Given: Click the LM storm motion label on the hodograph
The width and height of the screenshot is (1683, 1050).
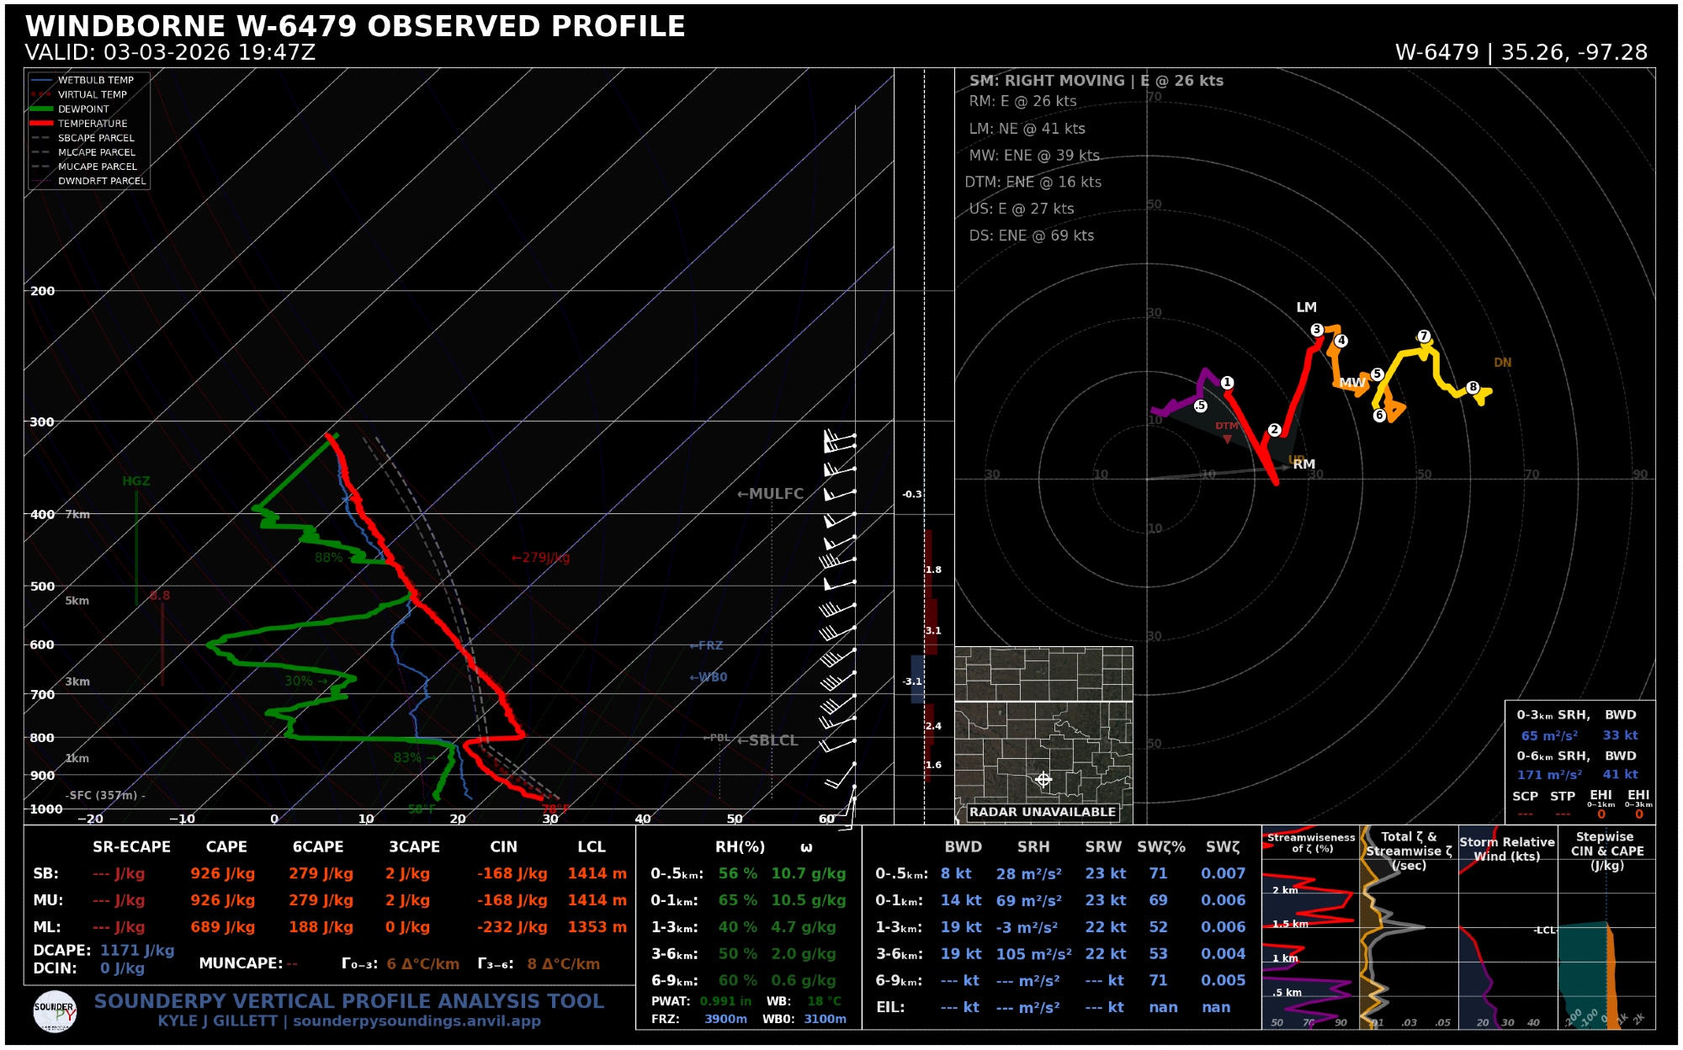Looking at the screenshot, I should coord(1306,307).
